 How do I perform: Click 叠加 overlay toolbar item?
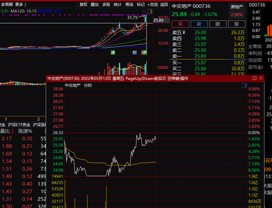(x=95, y=4)
